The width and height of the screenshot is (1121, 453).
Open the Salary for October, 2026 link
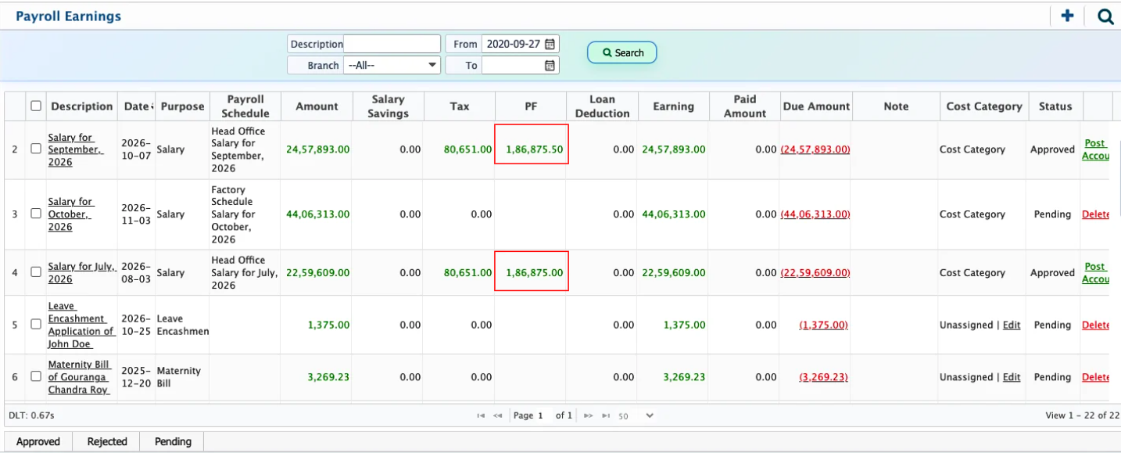pos(71,214)
